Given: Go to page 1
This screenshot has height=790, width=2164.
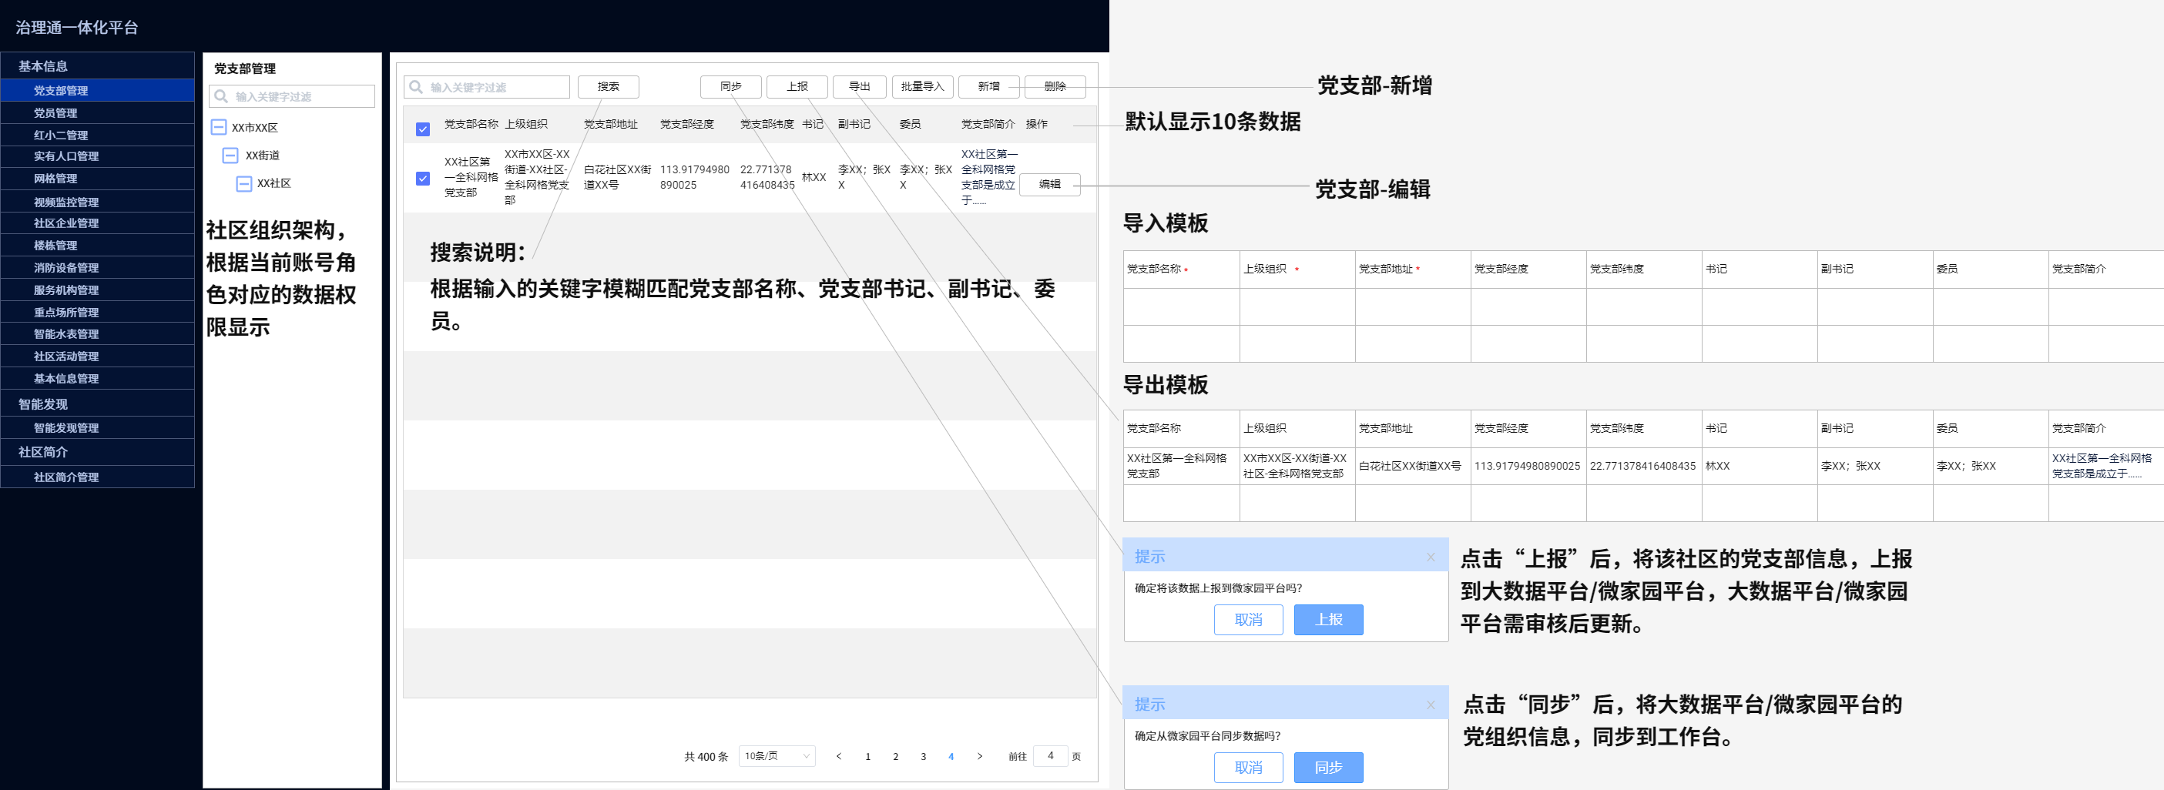Looking at the screenshot, I should coord(867,756).
